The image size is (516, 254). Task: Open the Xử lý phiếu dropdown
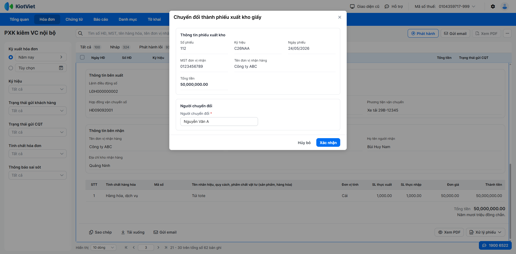(486, 232)
